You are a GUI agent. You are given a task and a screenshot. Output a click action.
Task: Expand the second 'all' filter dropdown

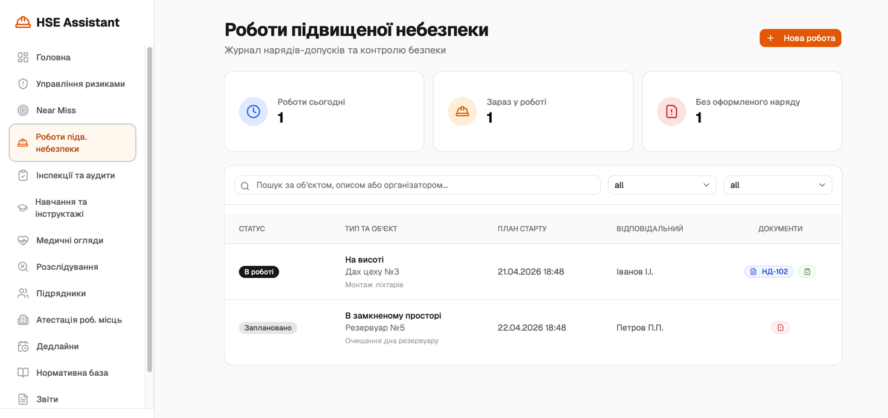click(x=778, y=185)
